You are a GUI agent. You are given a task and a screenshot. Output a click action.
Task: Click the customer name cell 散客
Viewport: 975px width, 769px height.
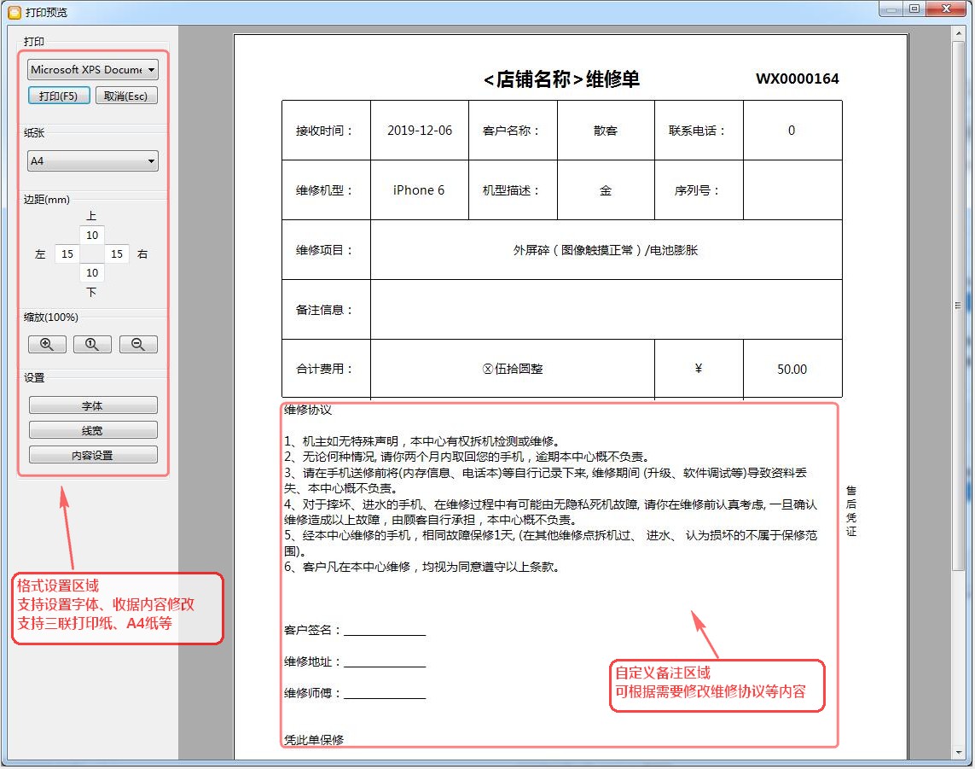coord(606,131)
